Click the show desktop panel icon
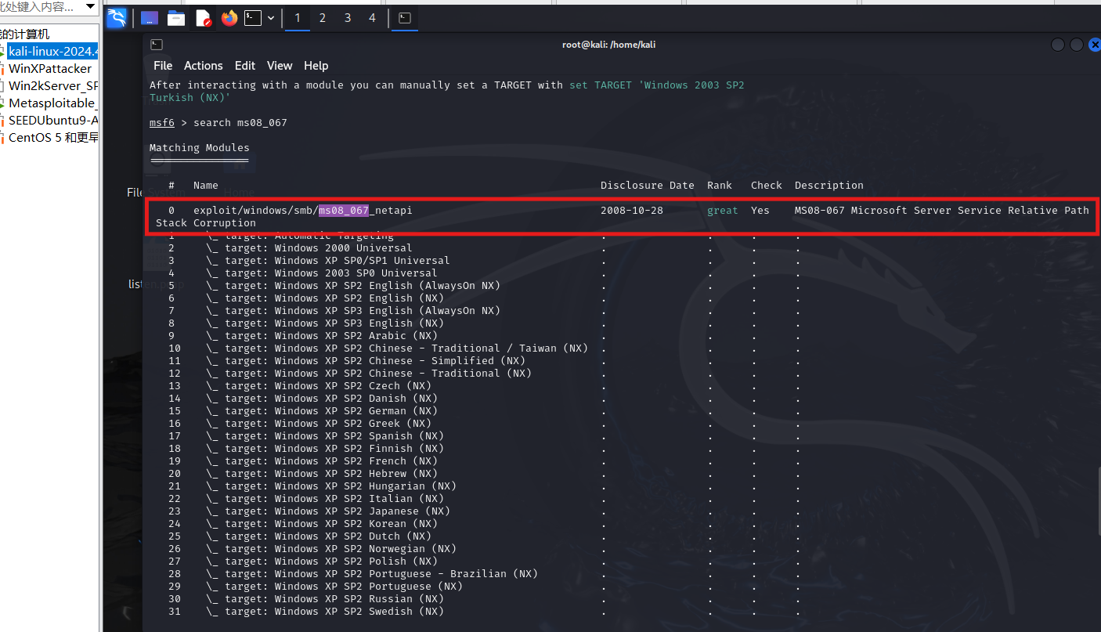This screenshot has width=1101, height=632. (149, 18)
